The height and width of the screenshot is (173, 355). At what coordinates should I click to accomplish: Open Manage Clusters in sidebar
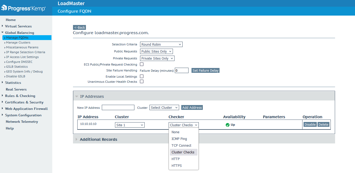coord(18,42)
